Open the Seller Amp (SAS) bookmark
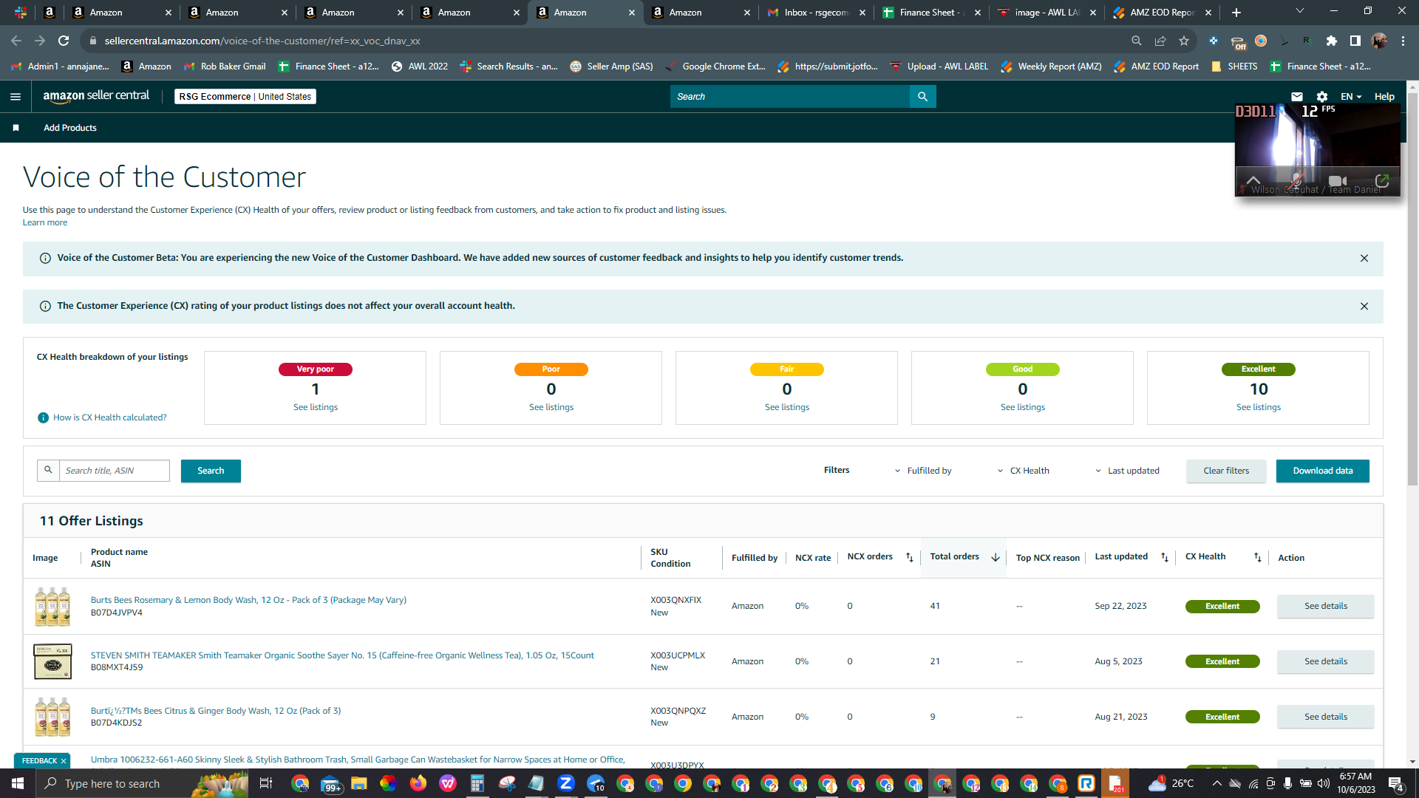The height and width of the screenshot is (798, 1419). point(612,66)
